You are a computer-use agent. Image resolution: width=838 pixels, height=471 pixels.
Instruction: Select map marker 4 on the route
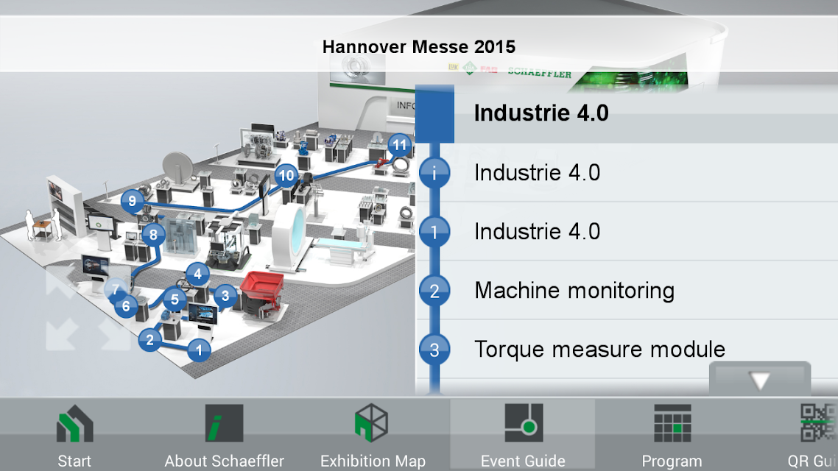(x=198, y=274)
